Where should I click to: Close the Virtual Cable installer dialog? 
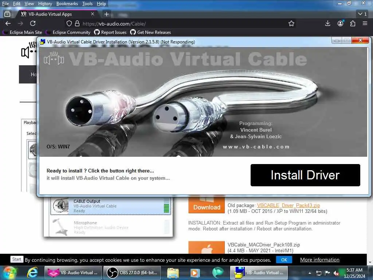pos(360,40)
